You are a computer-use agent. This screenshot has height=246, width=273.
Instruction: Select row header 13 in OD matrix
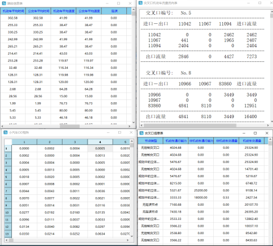[x=8, y=234]
